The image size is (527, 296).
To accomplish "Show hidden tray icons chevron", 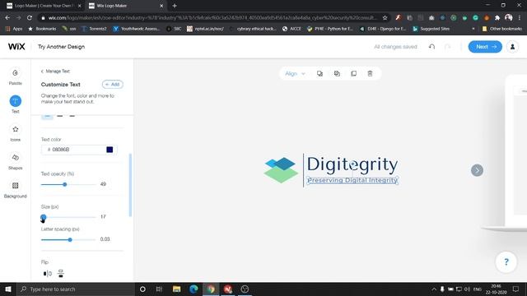I will 434,289.
